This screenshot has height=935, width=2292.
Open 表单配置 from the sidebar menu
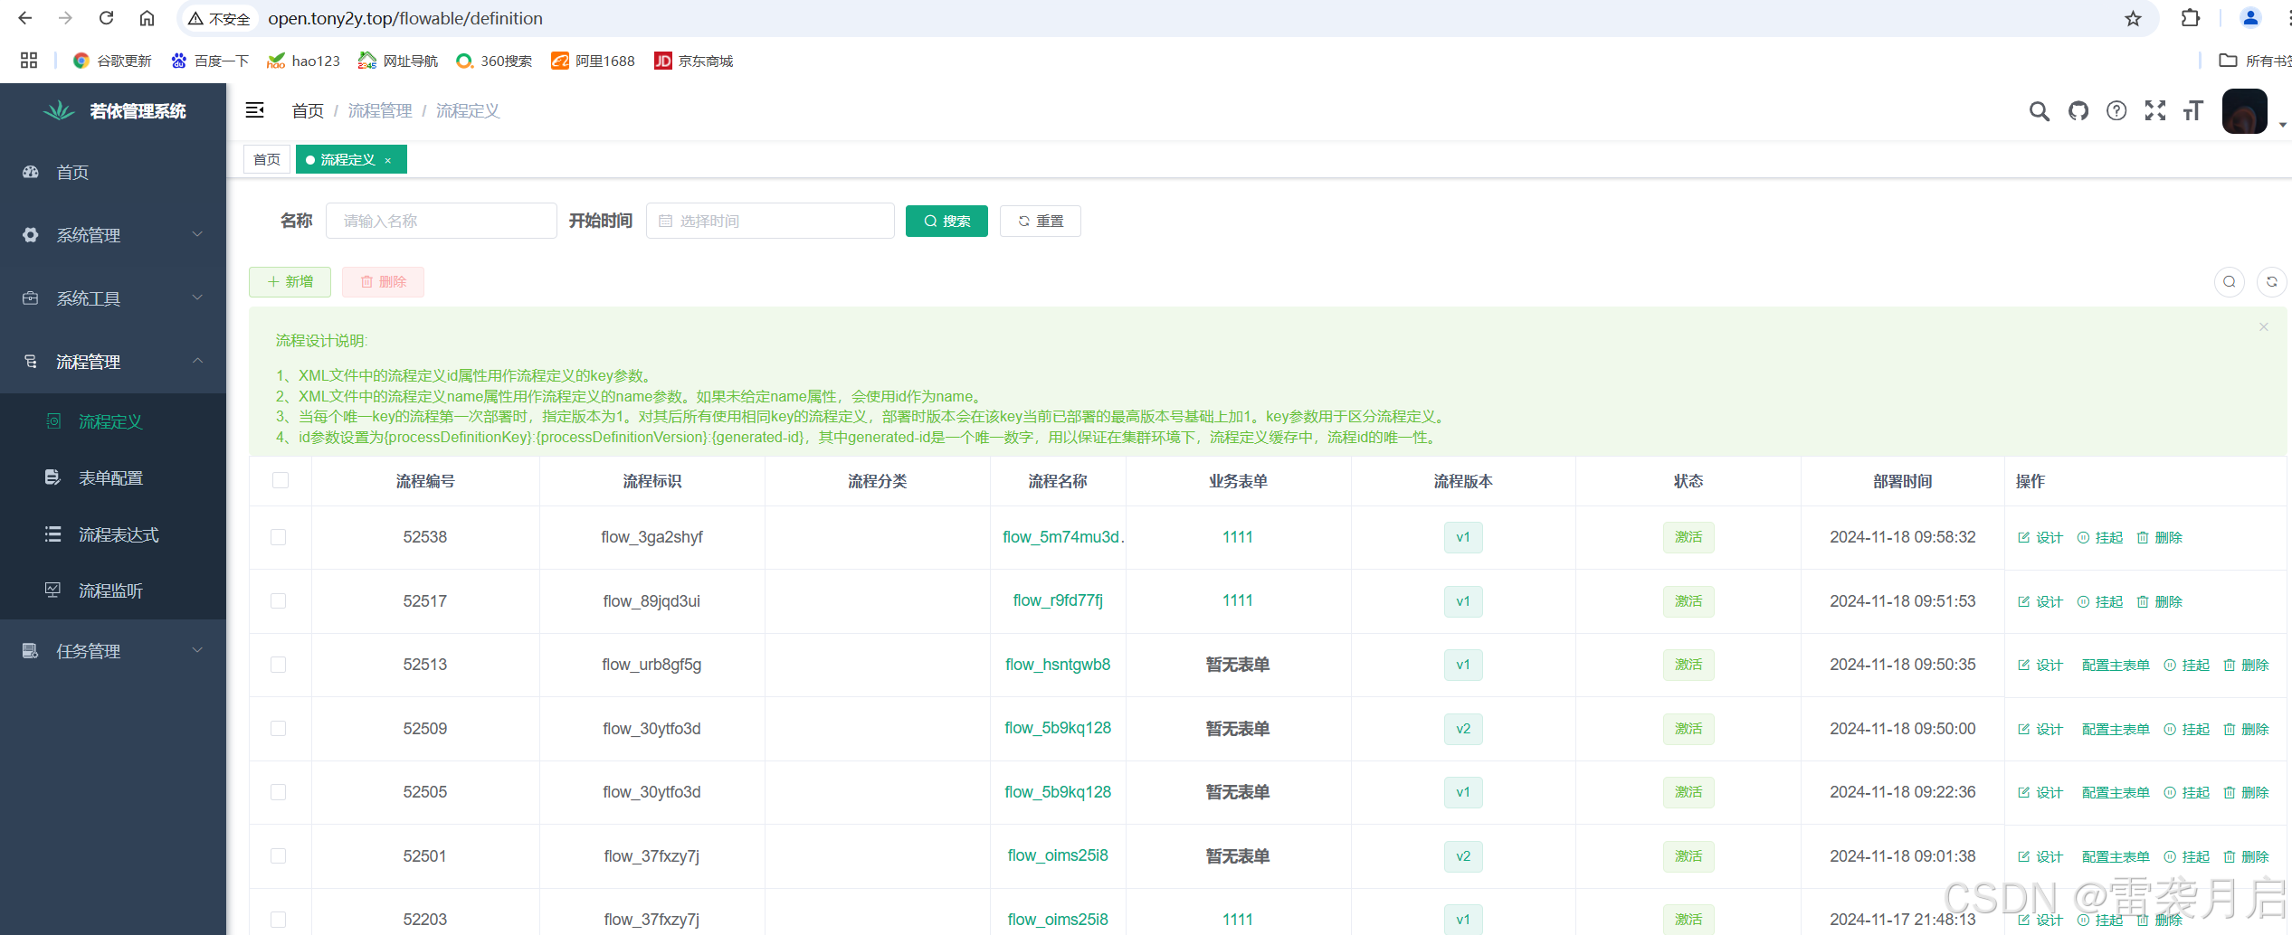pyautogui.click(x=109, y=477)
